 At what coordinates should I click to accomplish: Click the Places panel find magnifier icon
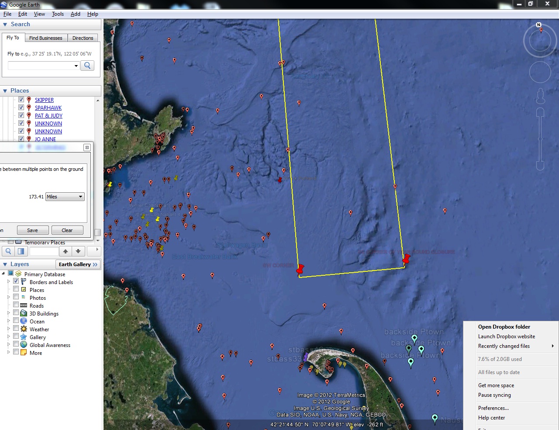coord(8,251)
